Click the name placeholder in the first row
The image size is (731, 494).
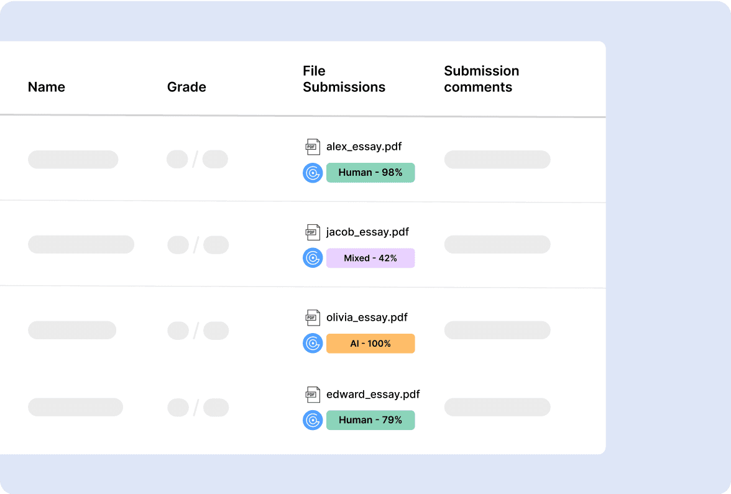click(73, 160)
